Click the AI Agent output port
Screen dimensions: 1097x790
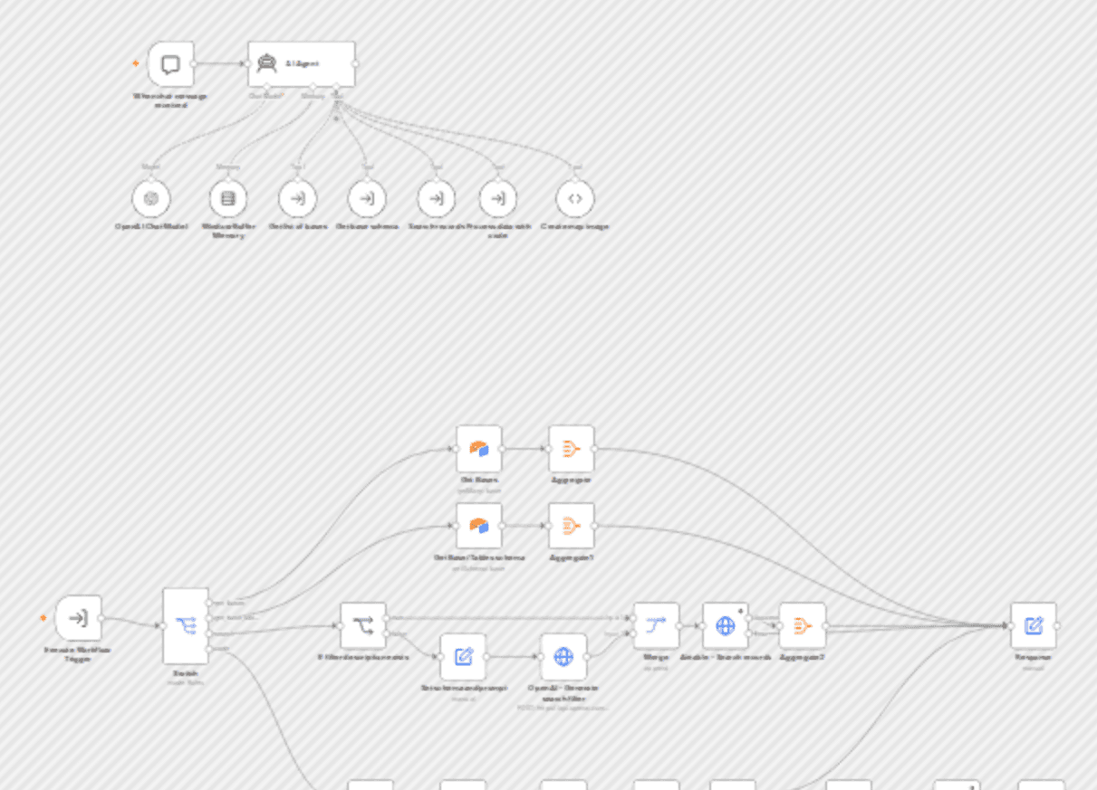(355, 64)
